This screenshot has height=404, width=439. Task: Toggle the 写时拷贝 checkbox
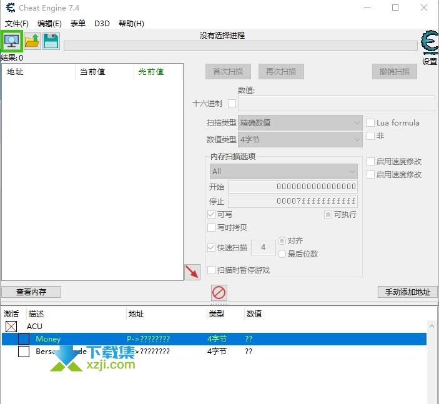(211, 228)
